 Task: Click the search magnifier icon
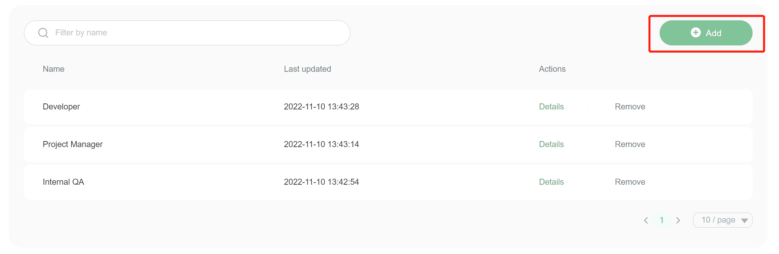tap(43, 33)
